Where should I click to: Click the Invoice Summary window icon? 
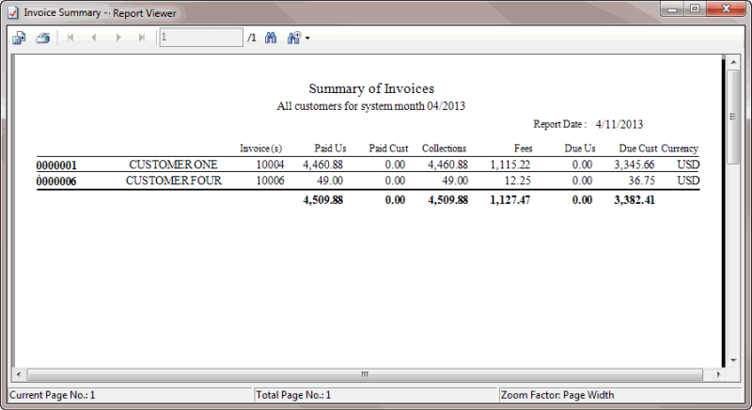pos(14,13)
